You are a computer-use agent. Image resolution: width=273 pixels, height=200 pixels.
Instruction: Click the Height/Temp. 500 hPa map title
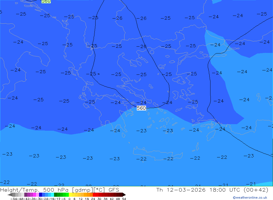tap(35, 190)
